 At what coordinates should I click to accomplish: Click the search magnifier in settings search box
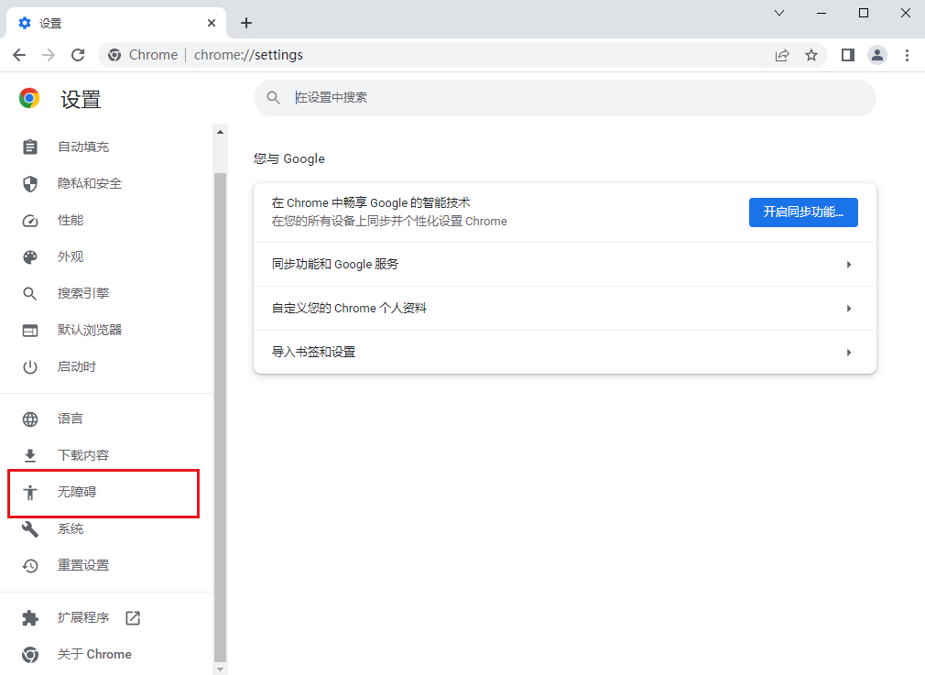273,97
